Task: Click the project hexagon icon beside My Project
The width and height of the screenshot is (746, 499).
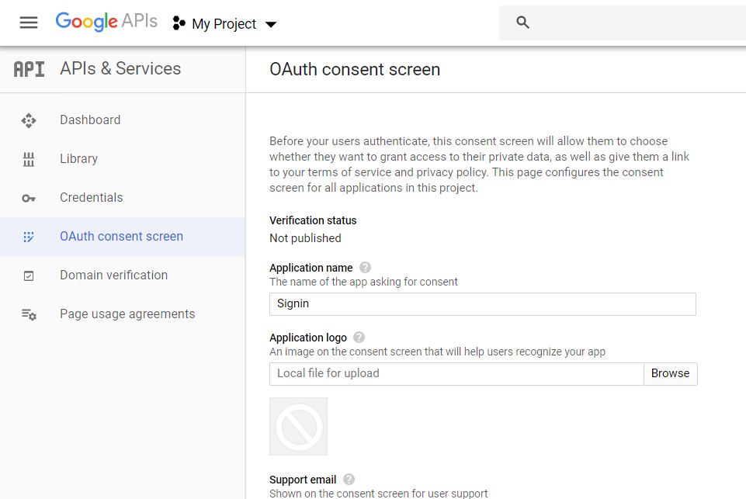Action: (x=179, y=23)
